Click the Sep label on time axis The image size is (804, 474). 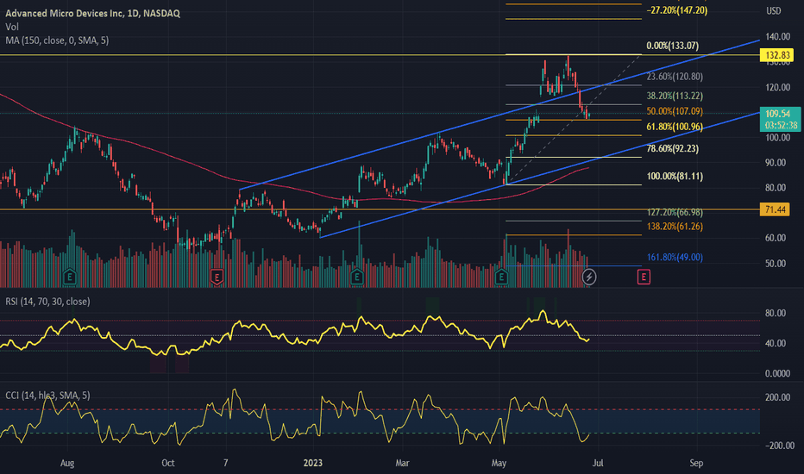[696, 464]
